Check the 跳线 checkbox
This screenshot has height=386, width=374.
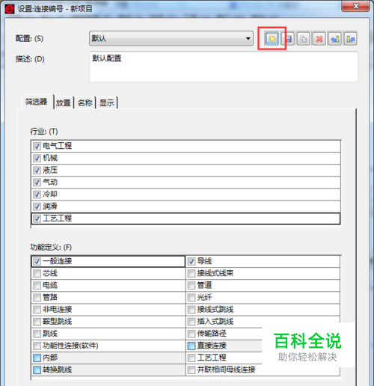click(x=37, y=334)
